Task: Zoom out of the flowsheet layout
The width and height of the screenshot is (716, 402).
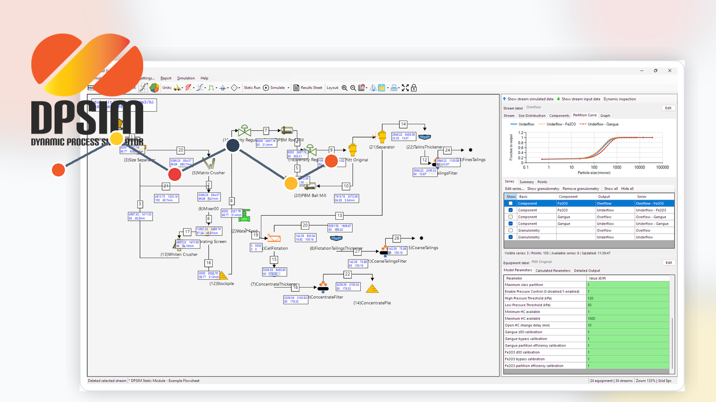Action: coord(353,88)
